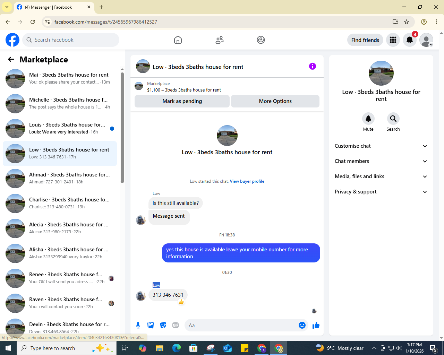Viewport: 444px width, 355px height.
Task: Bookmark this page star icon
Action: coord(407,22)
